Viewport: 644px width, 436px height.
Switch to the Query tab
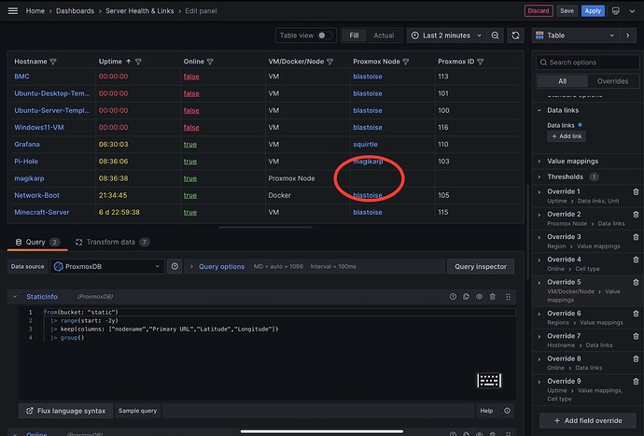[x=37, y=242]
